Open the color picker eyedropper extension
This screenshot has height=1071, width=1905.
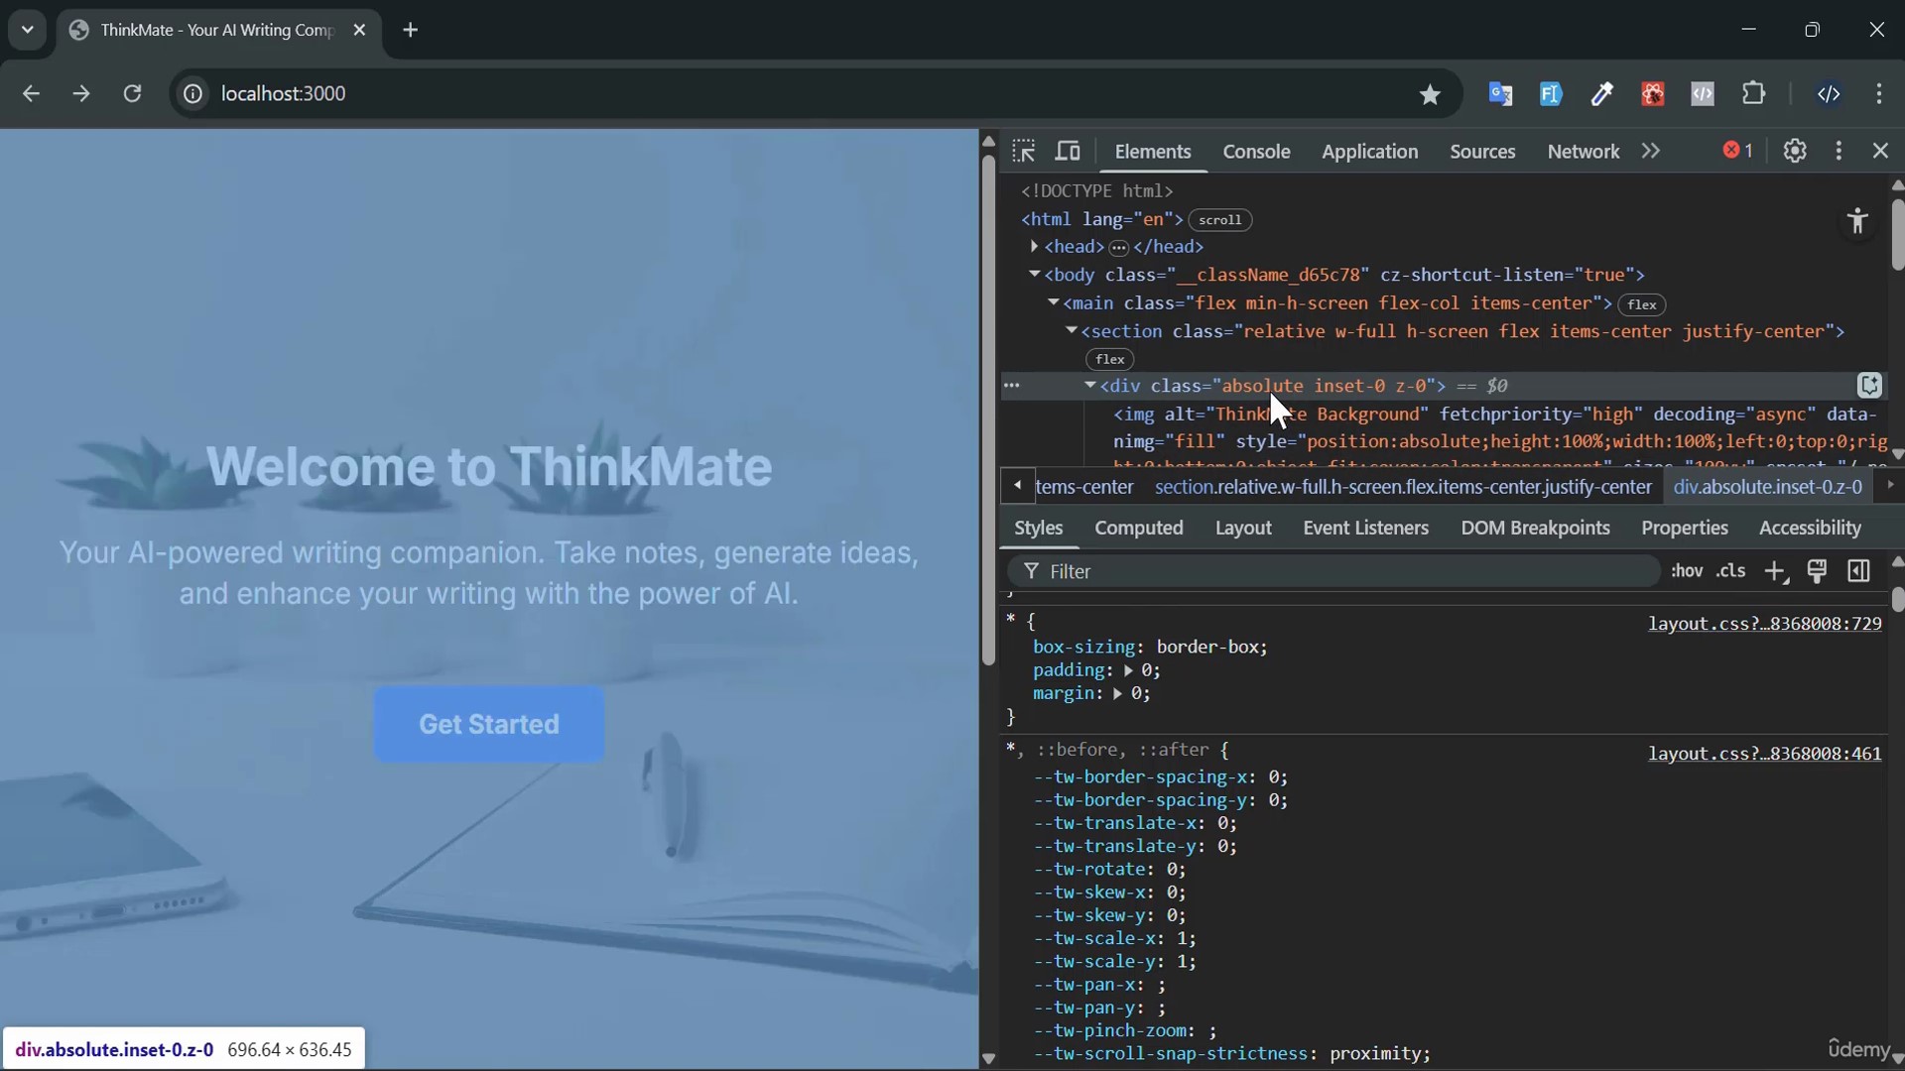tap(1601, 94)
